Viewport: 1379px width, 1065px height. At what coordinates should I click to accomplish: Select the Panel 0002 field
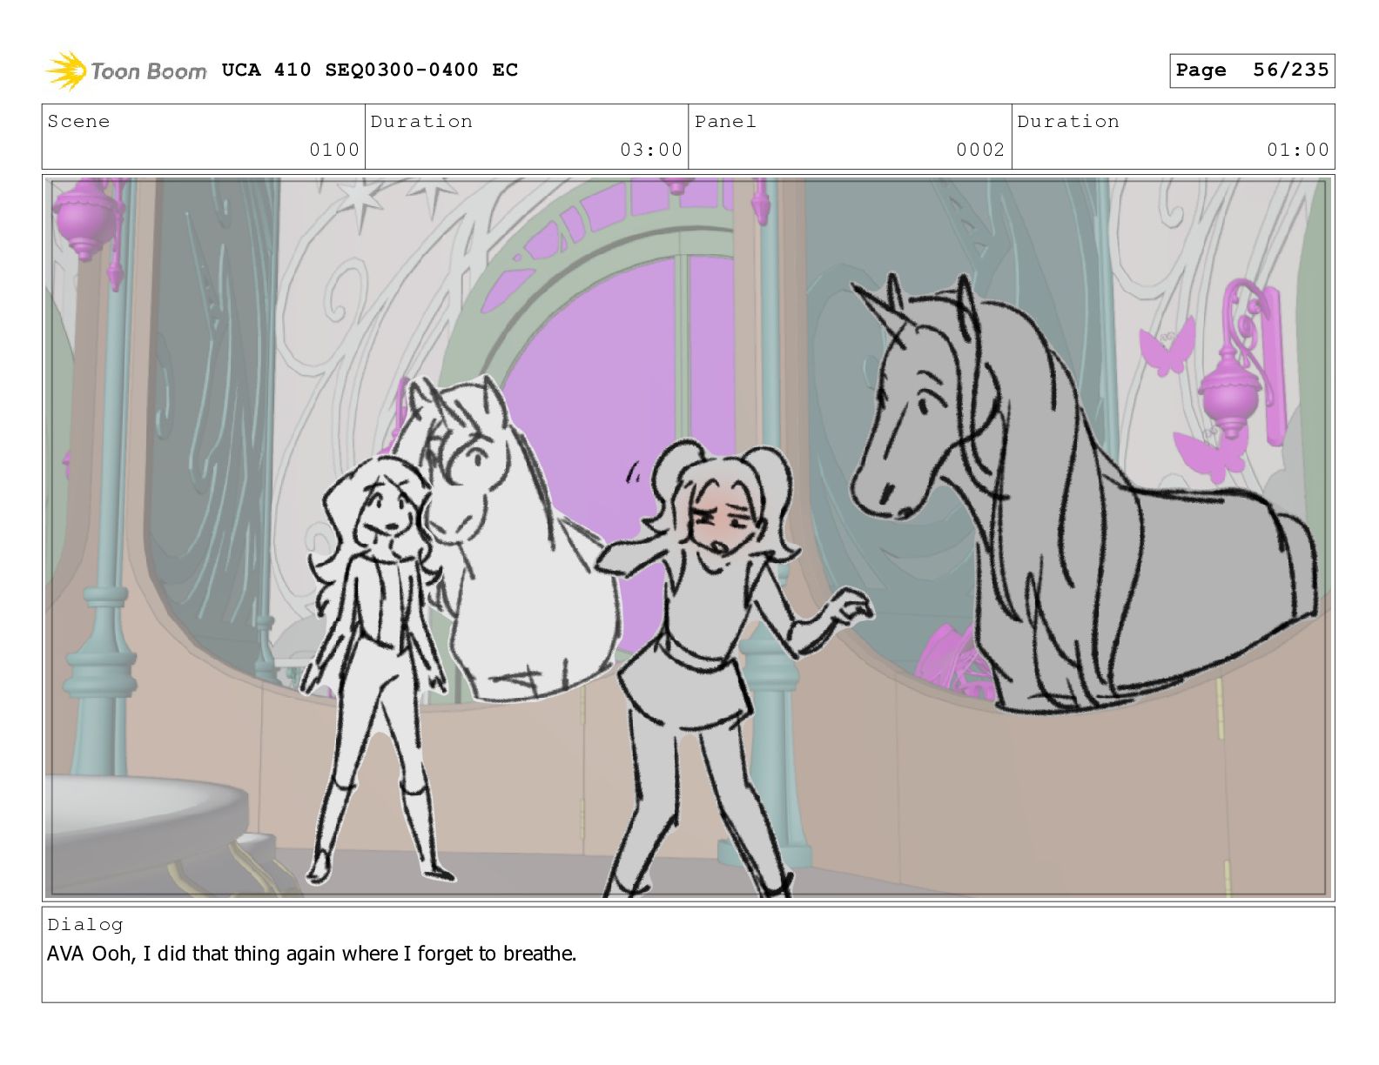pyautogui.click(x=850, y=137)
